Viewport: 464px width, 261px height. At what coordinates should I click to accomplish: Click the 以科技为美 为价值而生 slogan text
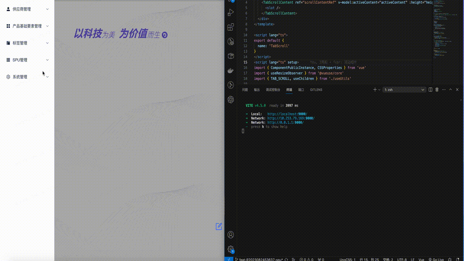pos(117,34)
